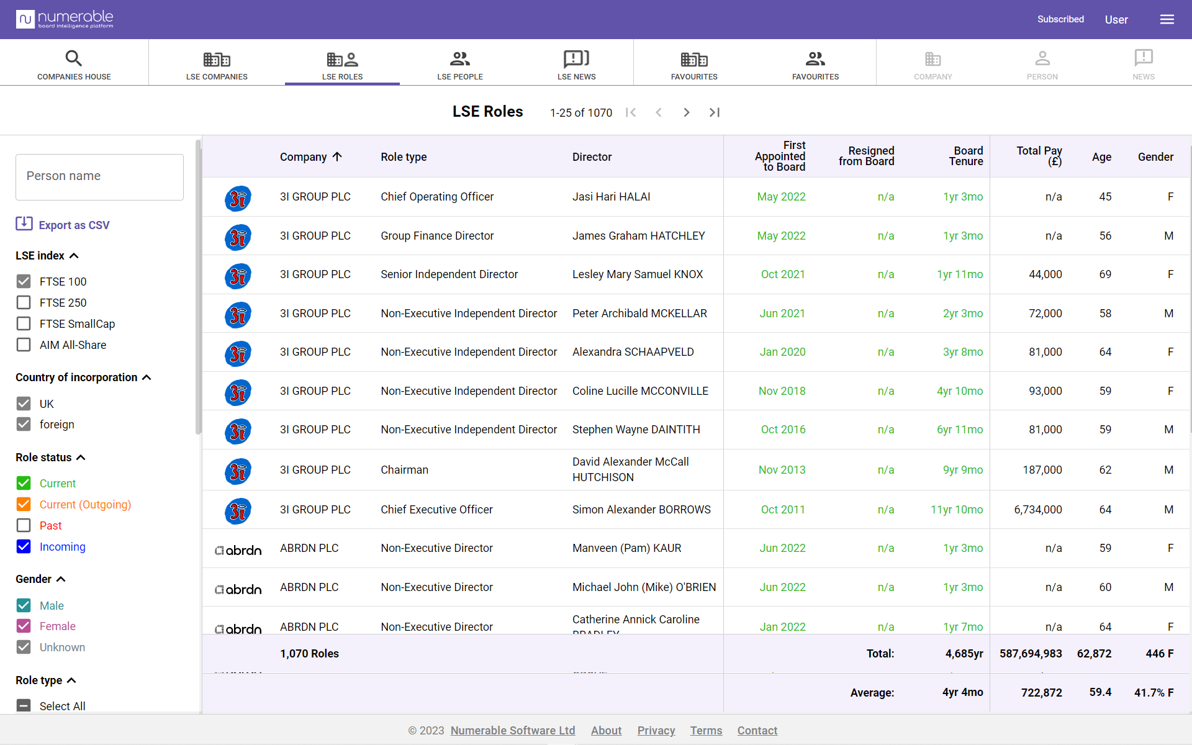Toggle Current (Outgoing) checkbox
The width and height of the screenshot is (1192, 745).
[24, 504]
